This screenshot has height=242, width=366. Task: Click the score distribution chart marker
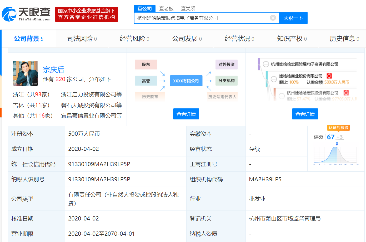337,144
